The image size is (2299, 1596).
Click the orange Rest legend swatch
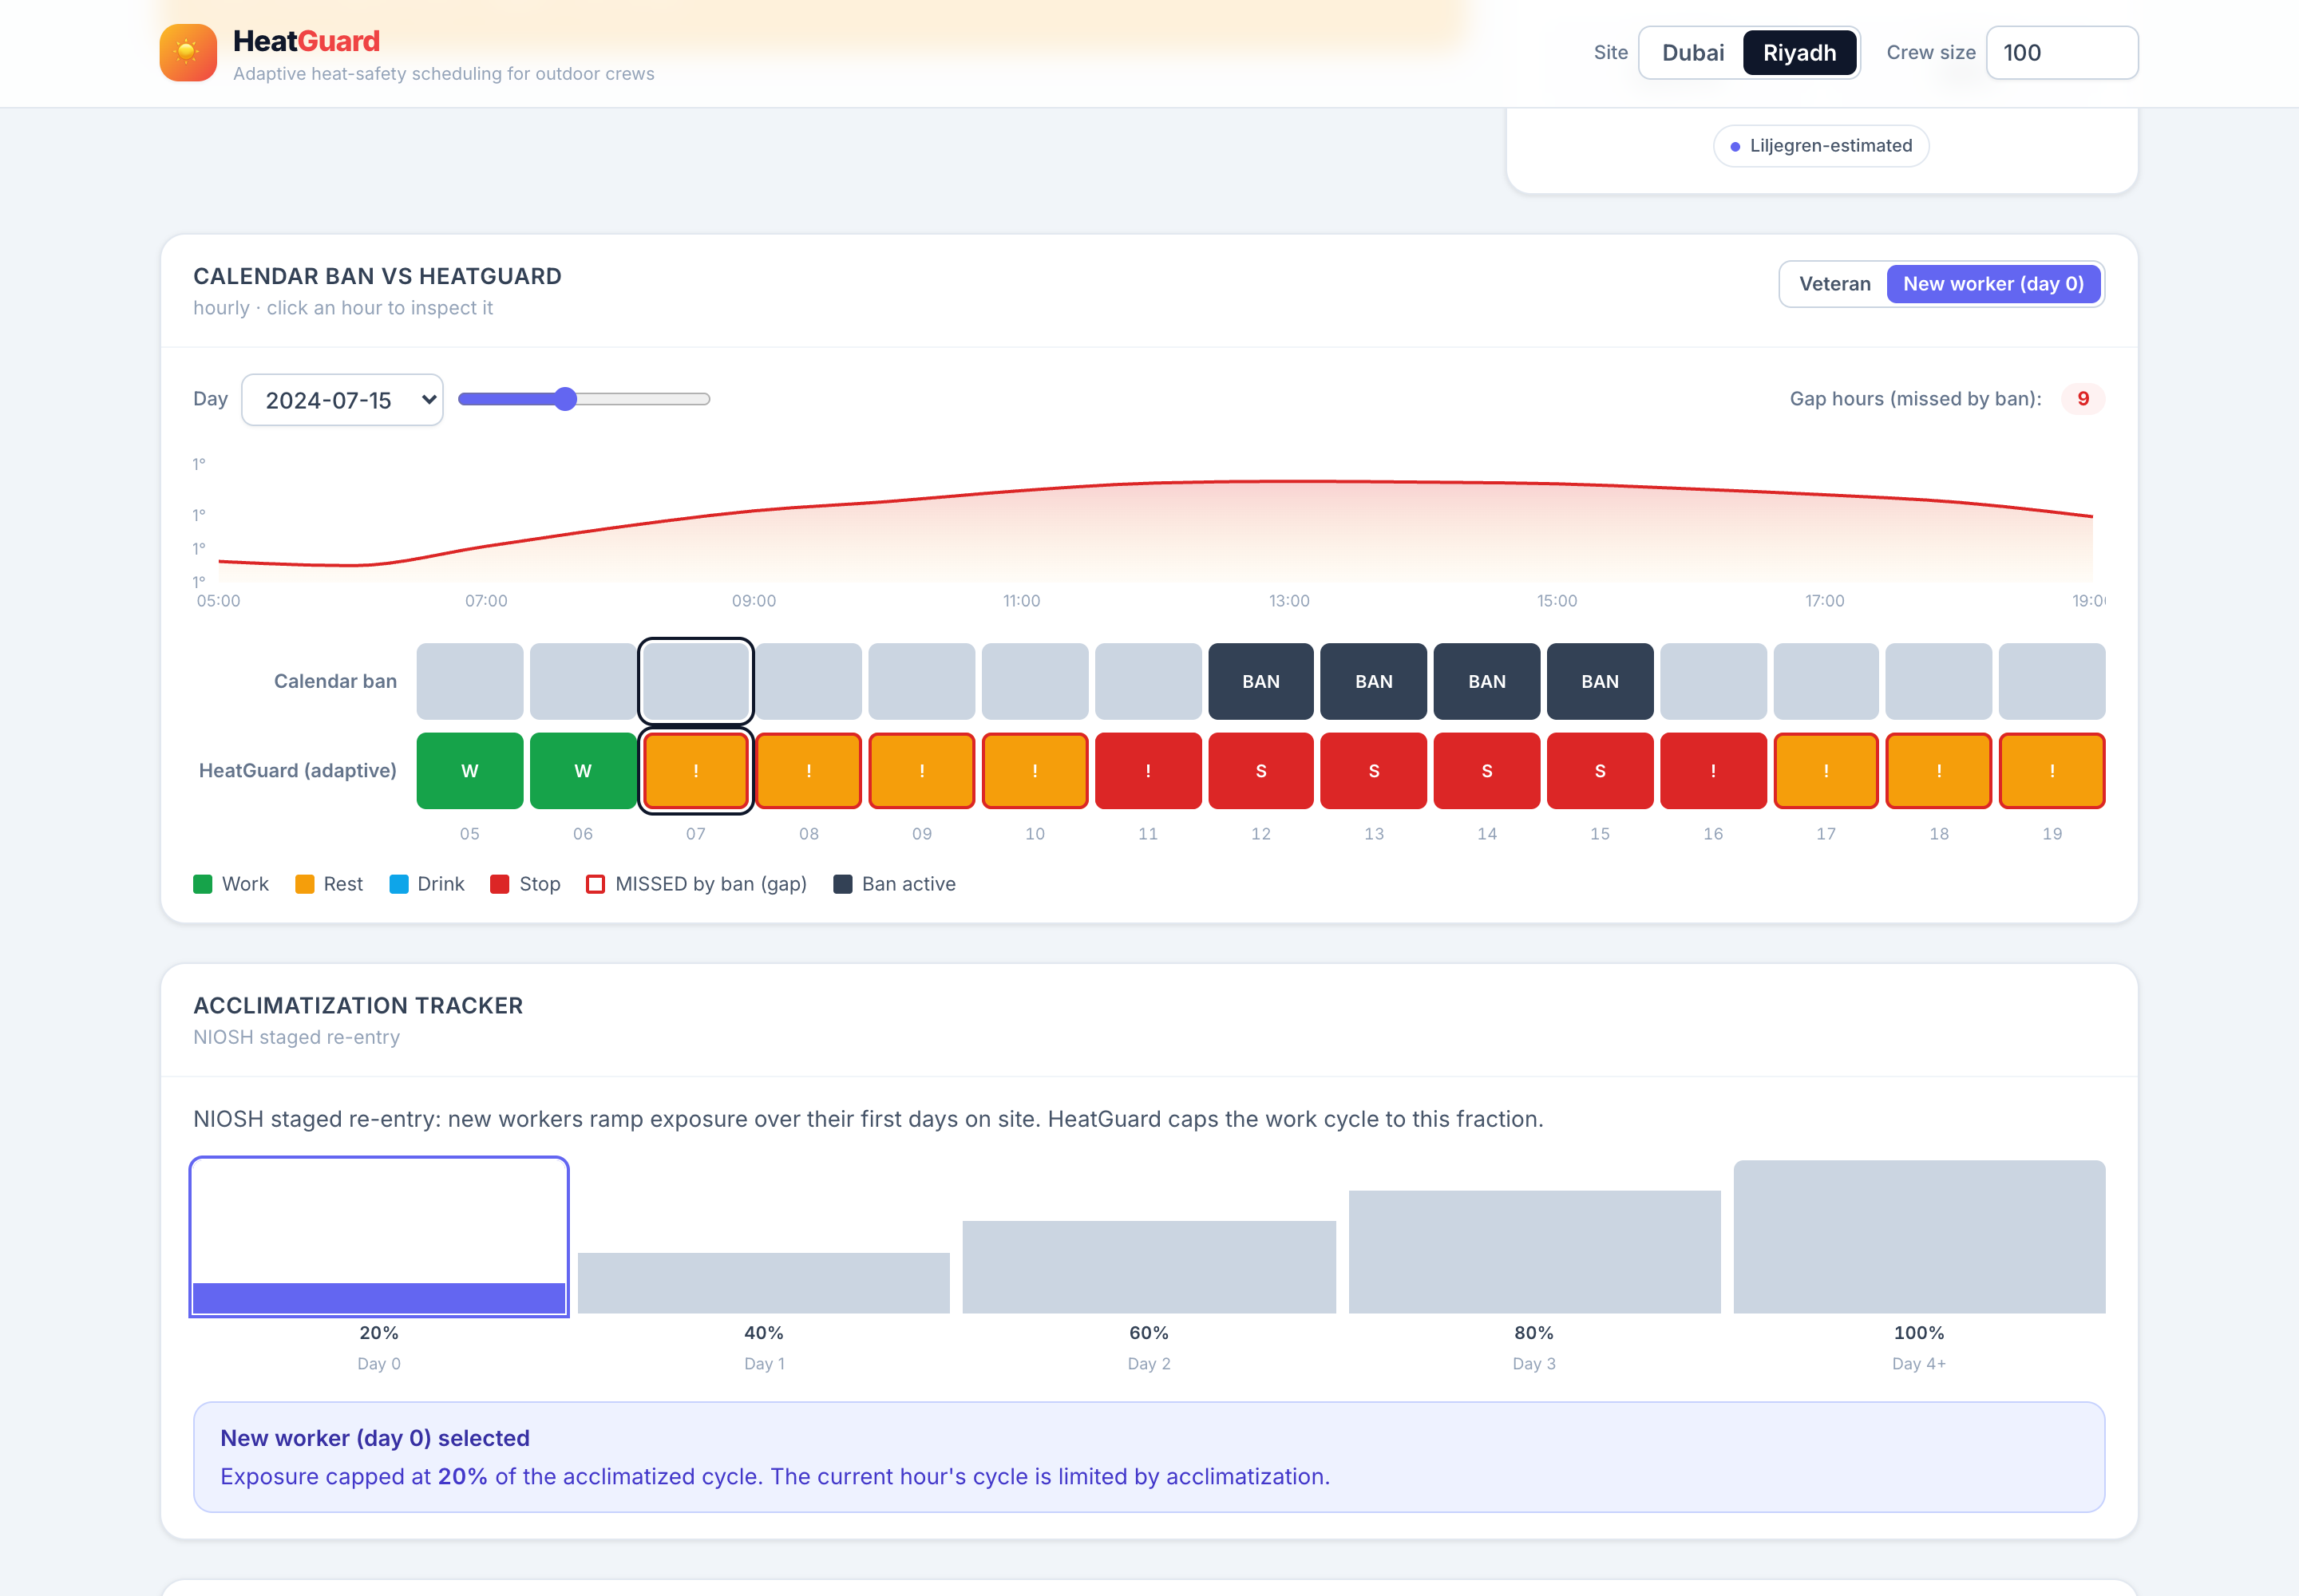point(304,884)
